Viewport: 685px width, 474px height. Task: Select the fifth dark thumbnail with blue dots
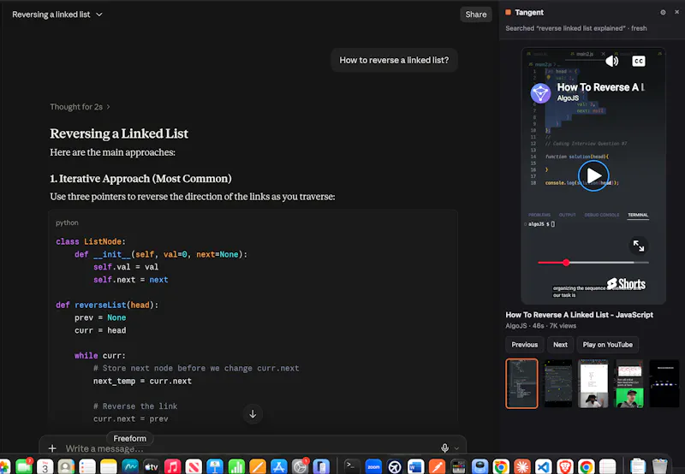coord(664,383)
